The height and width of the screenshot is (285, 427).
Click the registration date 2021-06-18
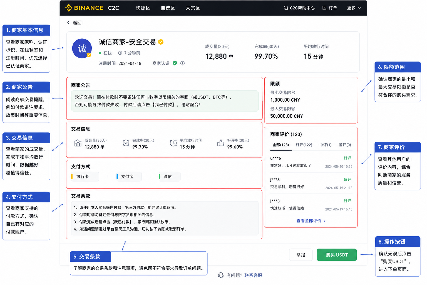[x=130, y=63]
